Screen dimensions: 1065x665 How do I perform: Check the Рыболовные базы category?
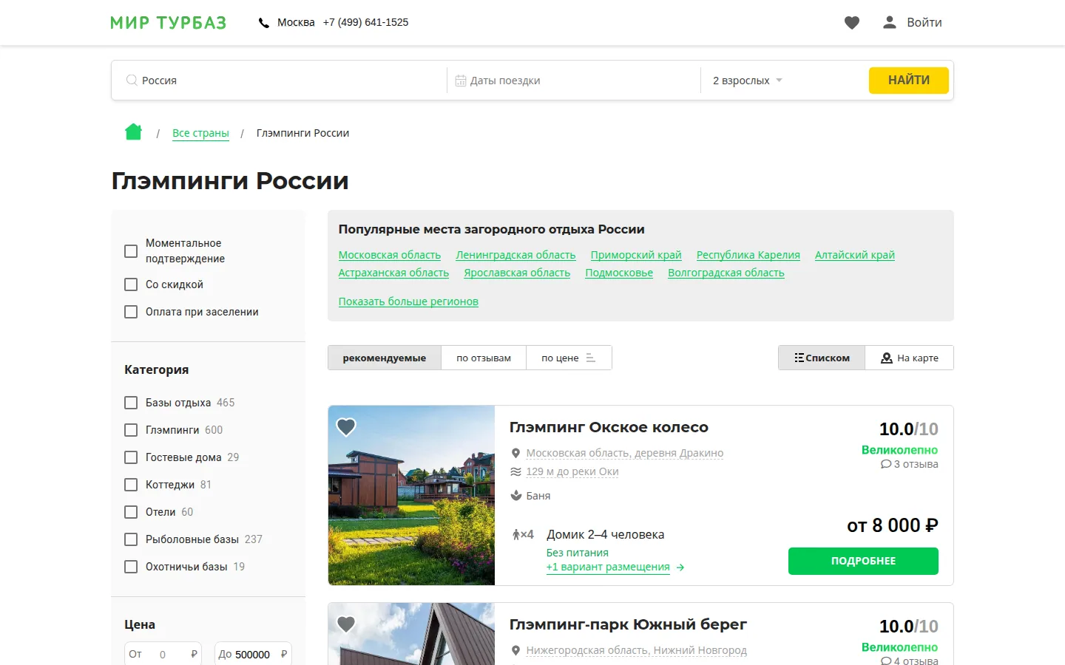131,539
